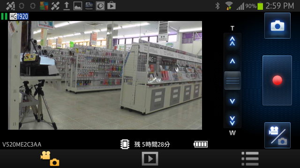Tap the HG1920 recording format indicator

tap(19, 16)
